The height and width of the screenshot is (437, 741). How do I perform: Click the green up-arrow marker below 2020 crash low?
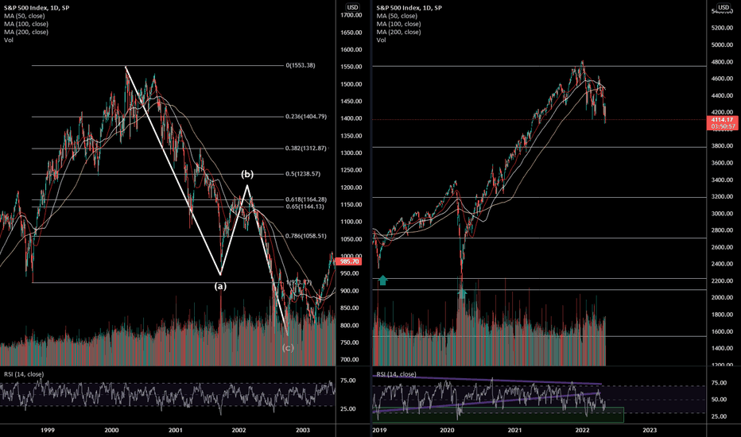click(x=462, y=293)
